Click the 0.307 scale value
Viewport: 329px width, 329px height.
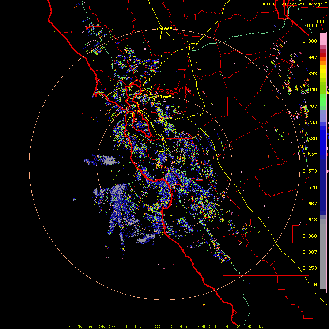click(310, 252)
